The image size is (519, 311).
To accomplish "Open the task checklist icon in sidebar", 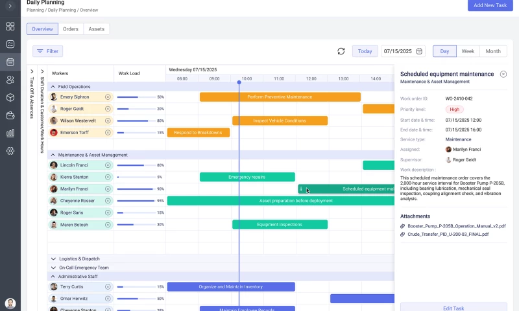I will coord(10,44).
